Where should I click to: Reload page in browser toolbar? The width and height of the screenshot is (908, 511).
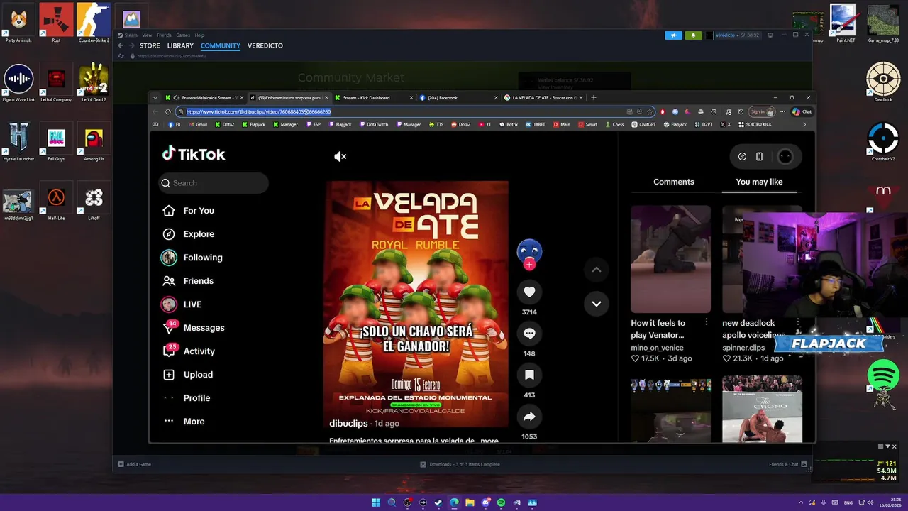point(168,111)
